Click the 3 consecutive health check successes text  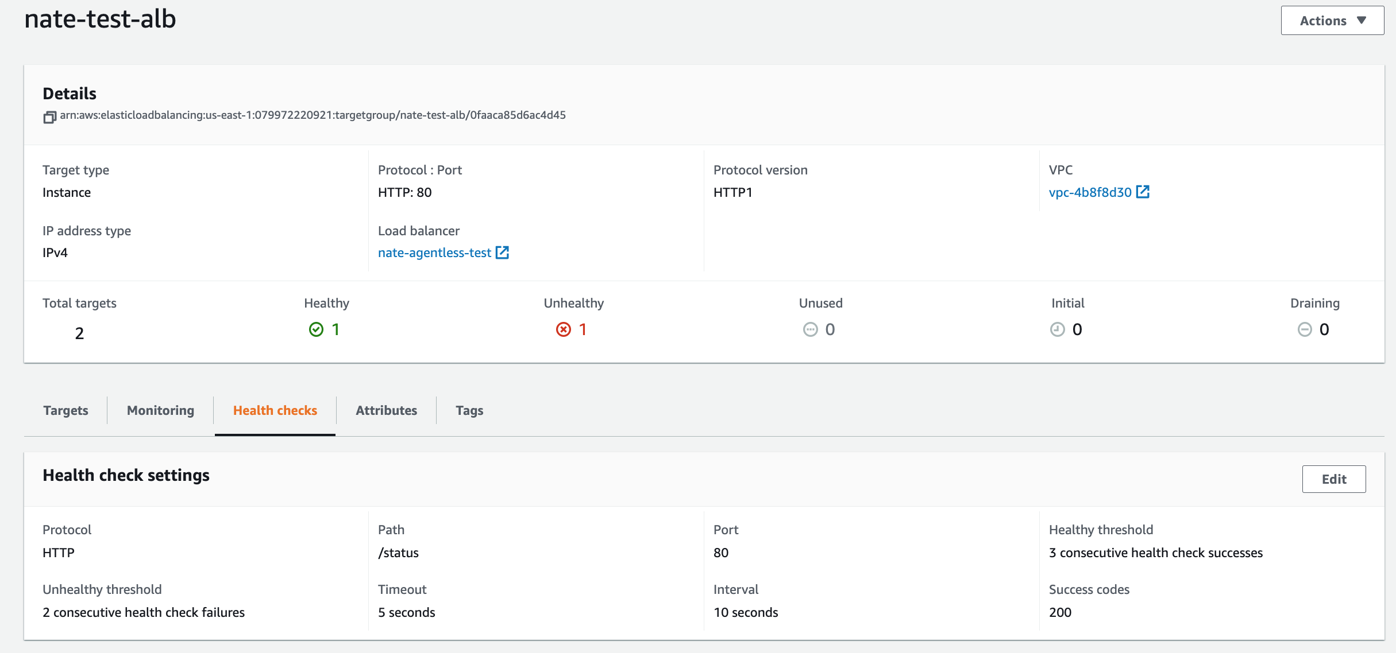click(1156, 553)
